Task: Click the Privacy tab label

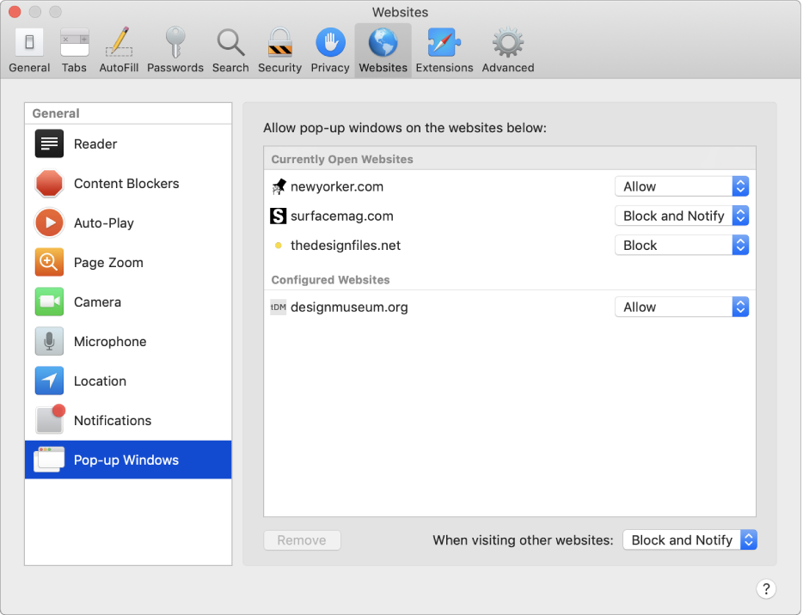Action: pos(330,68)
